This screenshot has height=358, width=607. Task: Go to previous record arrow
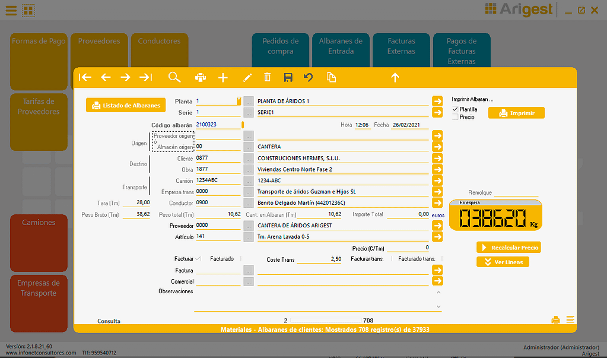(106, 78)
